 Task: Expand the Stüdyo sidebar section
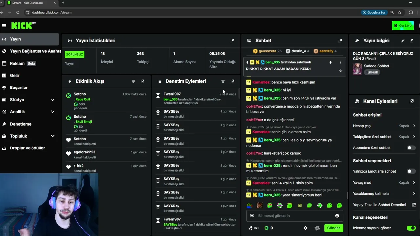[52, 100]
